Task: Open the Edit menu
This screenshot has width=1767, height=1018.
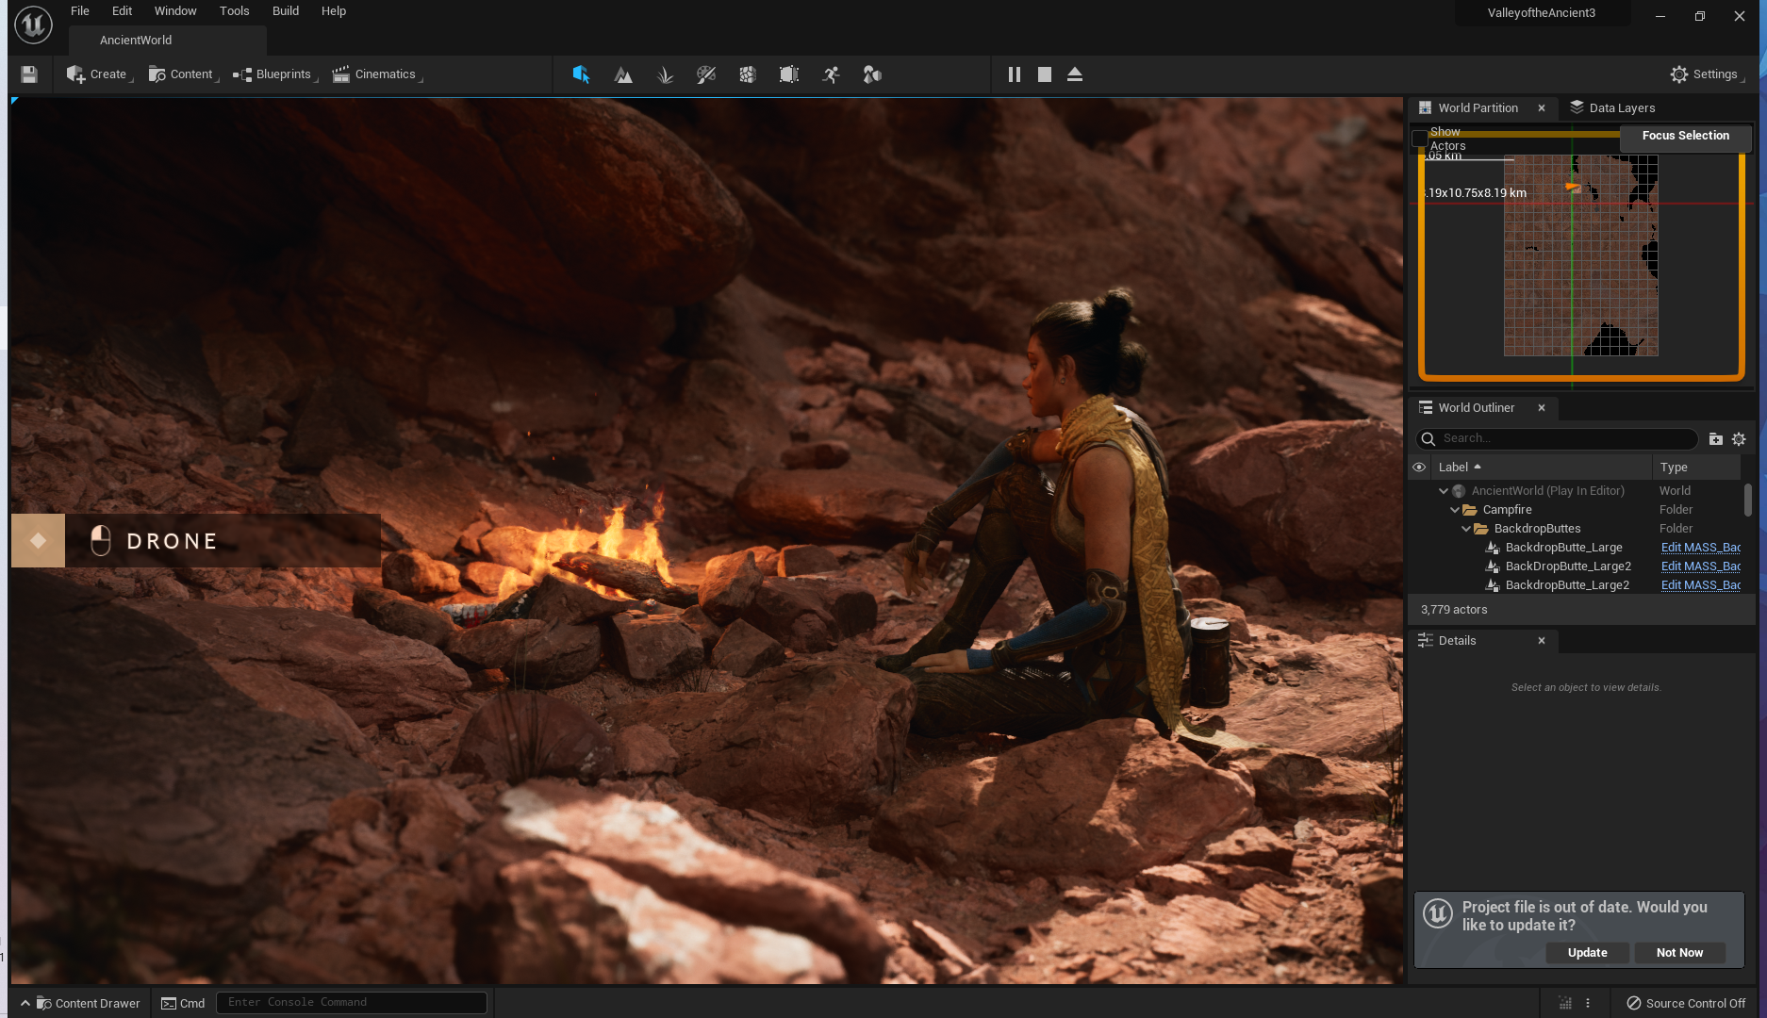Action: [x=122, y=11]
